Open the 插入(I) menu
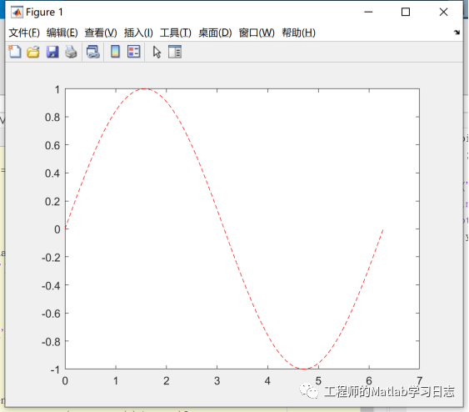This screenshot has width=469, height=412. (138, 33)
